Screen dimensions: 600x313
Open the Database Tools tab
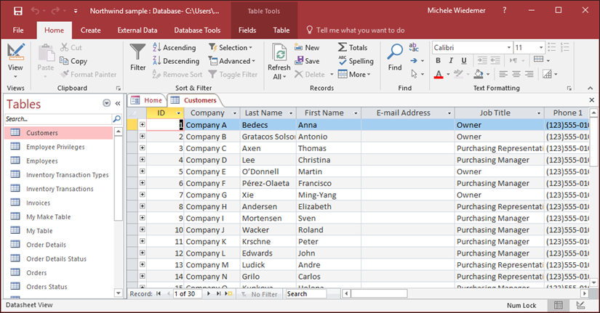pyautogui.click(x=197, y=31)
